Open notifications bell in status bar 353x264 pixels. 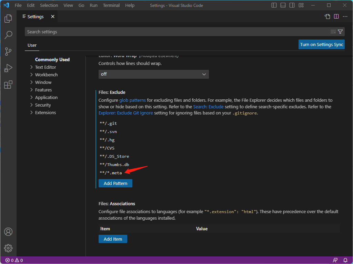(345, 261)
